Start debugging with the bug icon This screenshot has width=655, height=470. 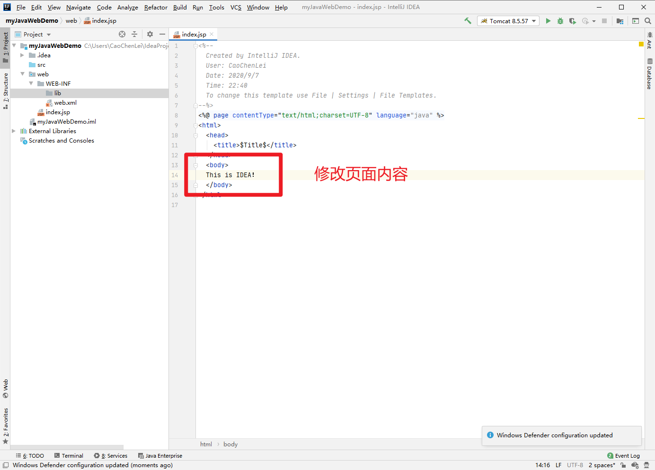pos(560,21)
